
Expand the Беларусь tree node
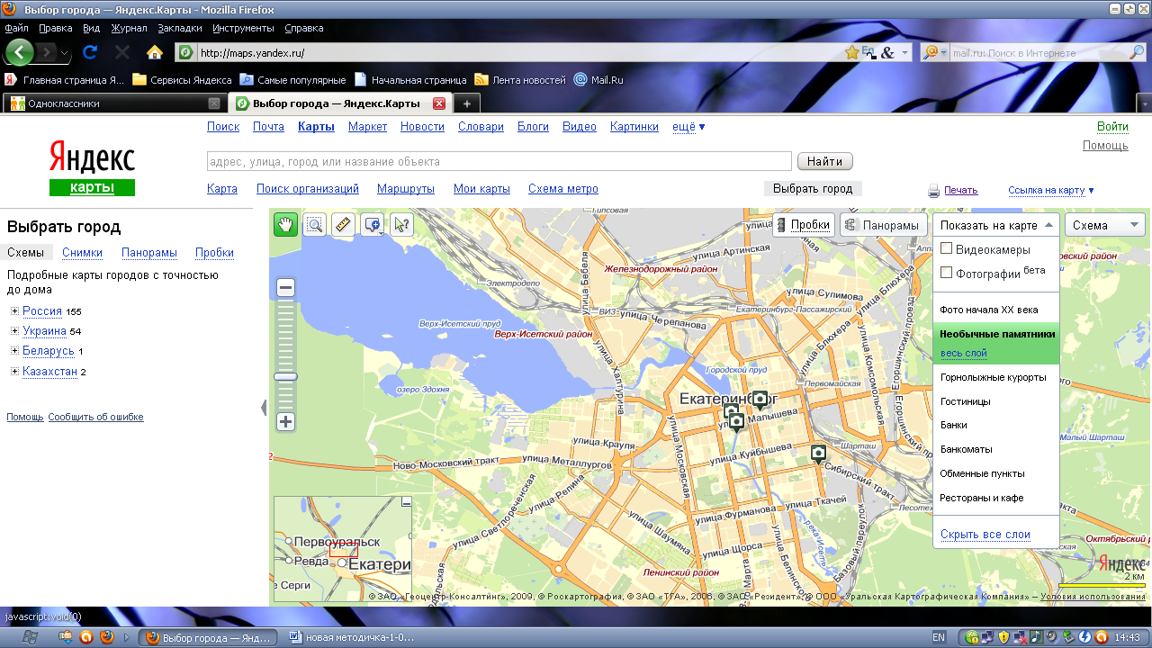point(15,351)
